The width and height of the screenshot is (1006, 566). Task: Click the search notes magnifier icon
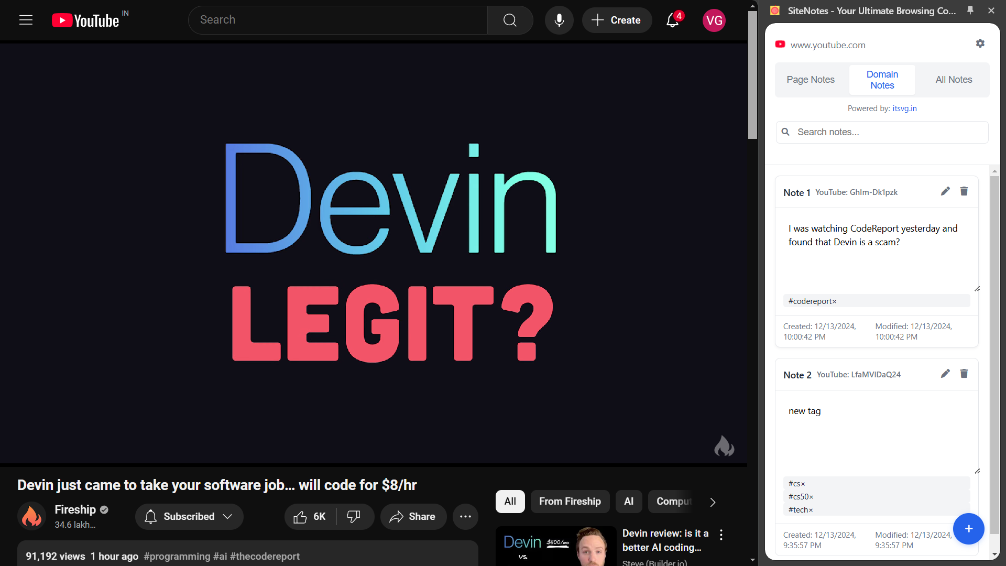click(x=785, y=132)
